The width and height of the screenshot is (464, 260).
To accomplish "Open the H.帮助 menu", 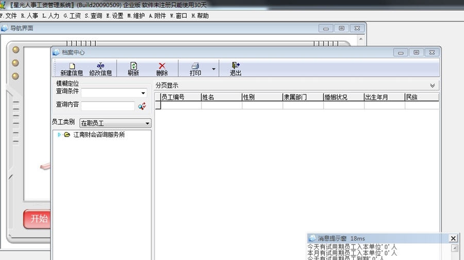I will 200,15.
